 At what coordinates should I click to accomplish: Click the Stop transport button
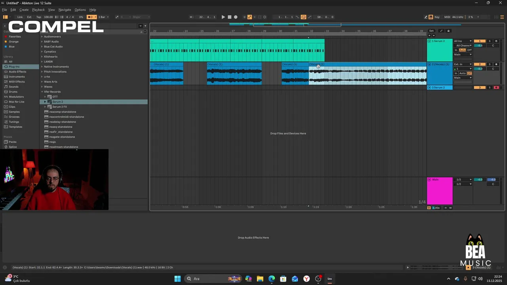click(229, 17)
